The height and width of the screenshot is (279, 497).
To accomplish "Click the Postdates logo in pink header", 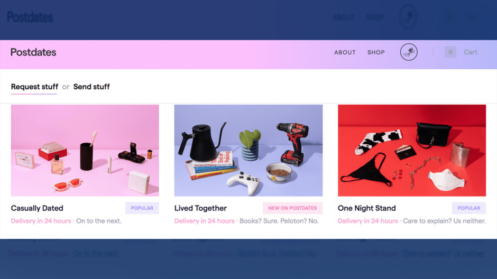I will [33, 52].
